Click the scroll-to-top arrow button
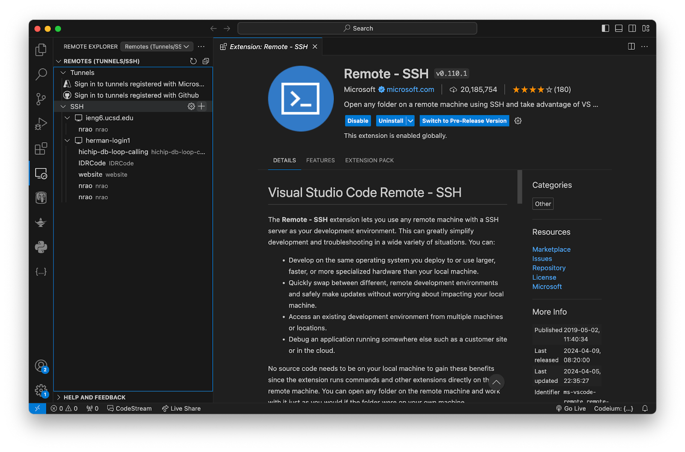This screenshot has height=452, width=685. pos(496,382)
